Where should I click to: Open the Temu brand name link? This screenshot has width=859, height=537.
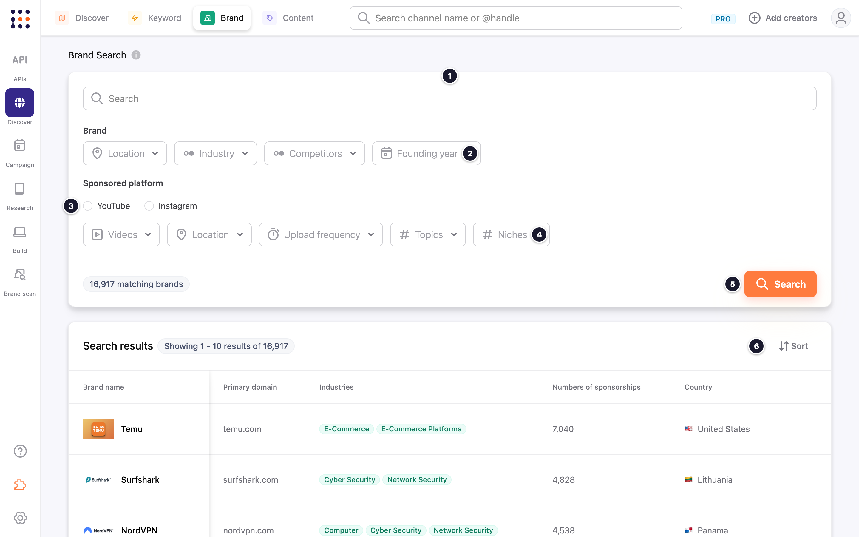click(x=132, y=429)
